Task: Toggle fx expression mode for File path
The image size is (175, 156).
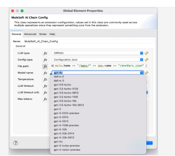Action: point(45,66)
